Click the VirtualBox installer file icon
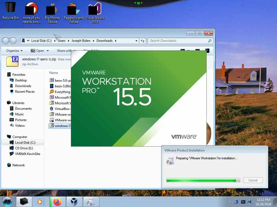Viewport: 277px width, 207px height. (52, 109)
